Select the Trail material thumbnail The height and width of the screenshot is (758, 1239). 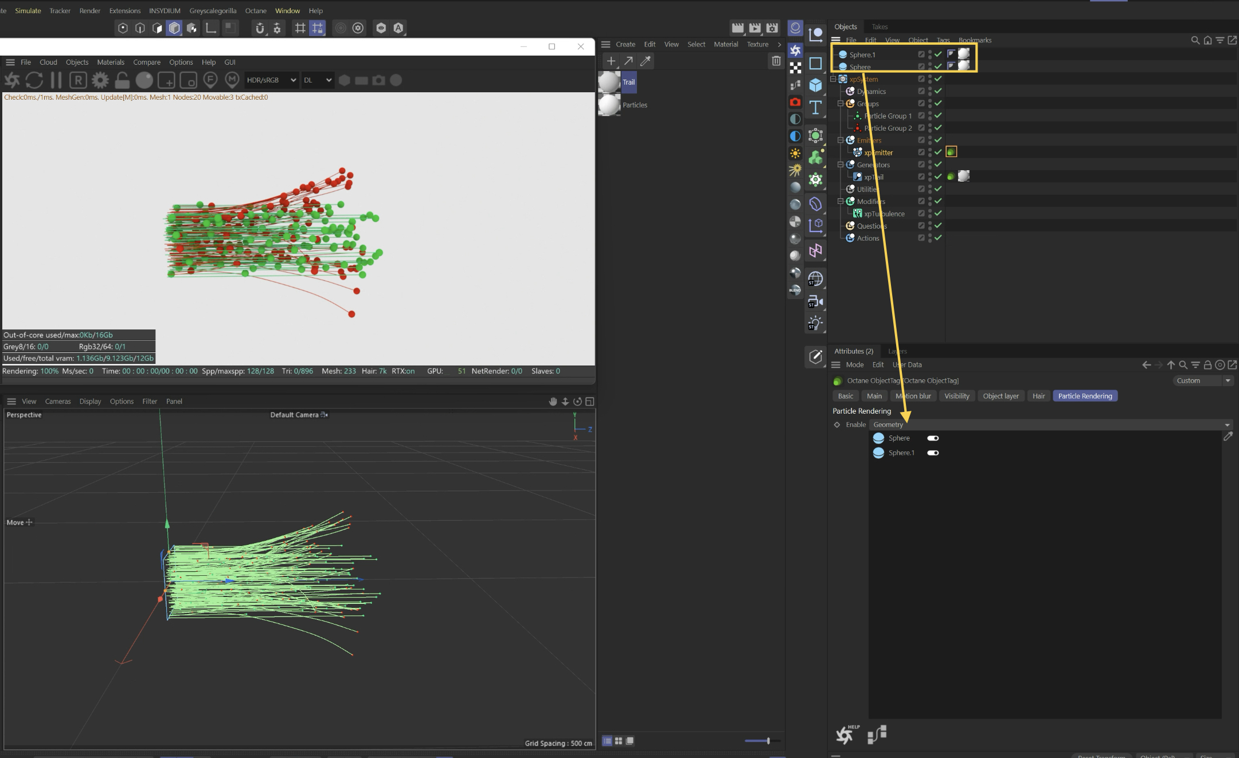point(609,83)
